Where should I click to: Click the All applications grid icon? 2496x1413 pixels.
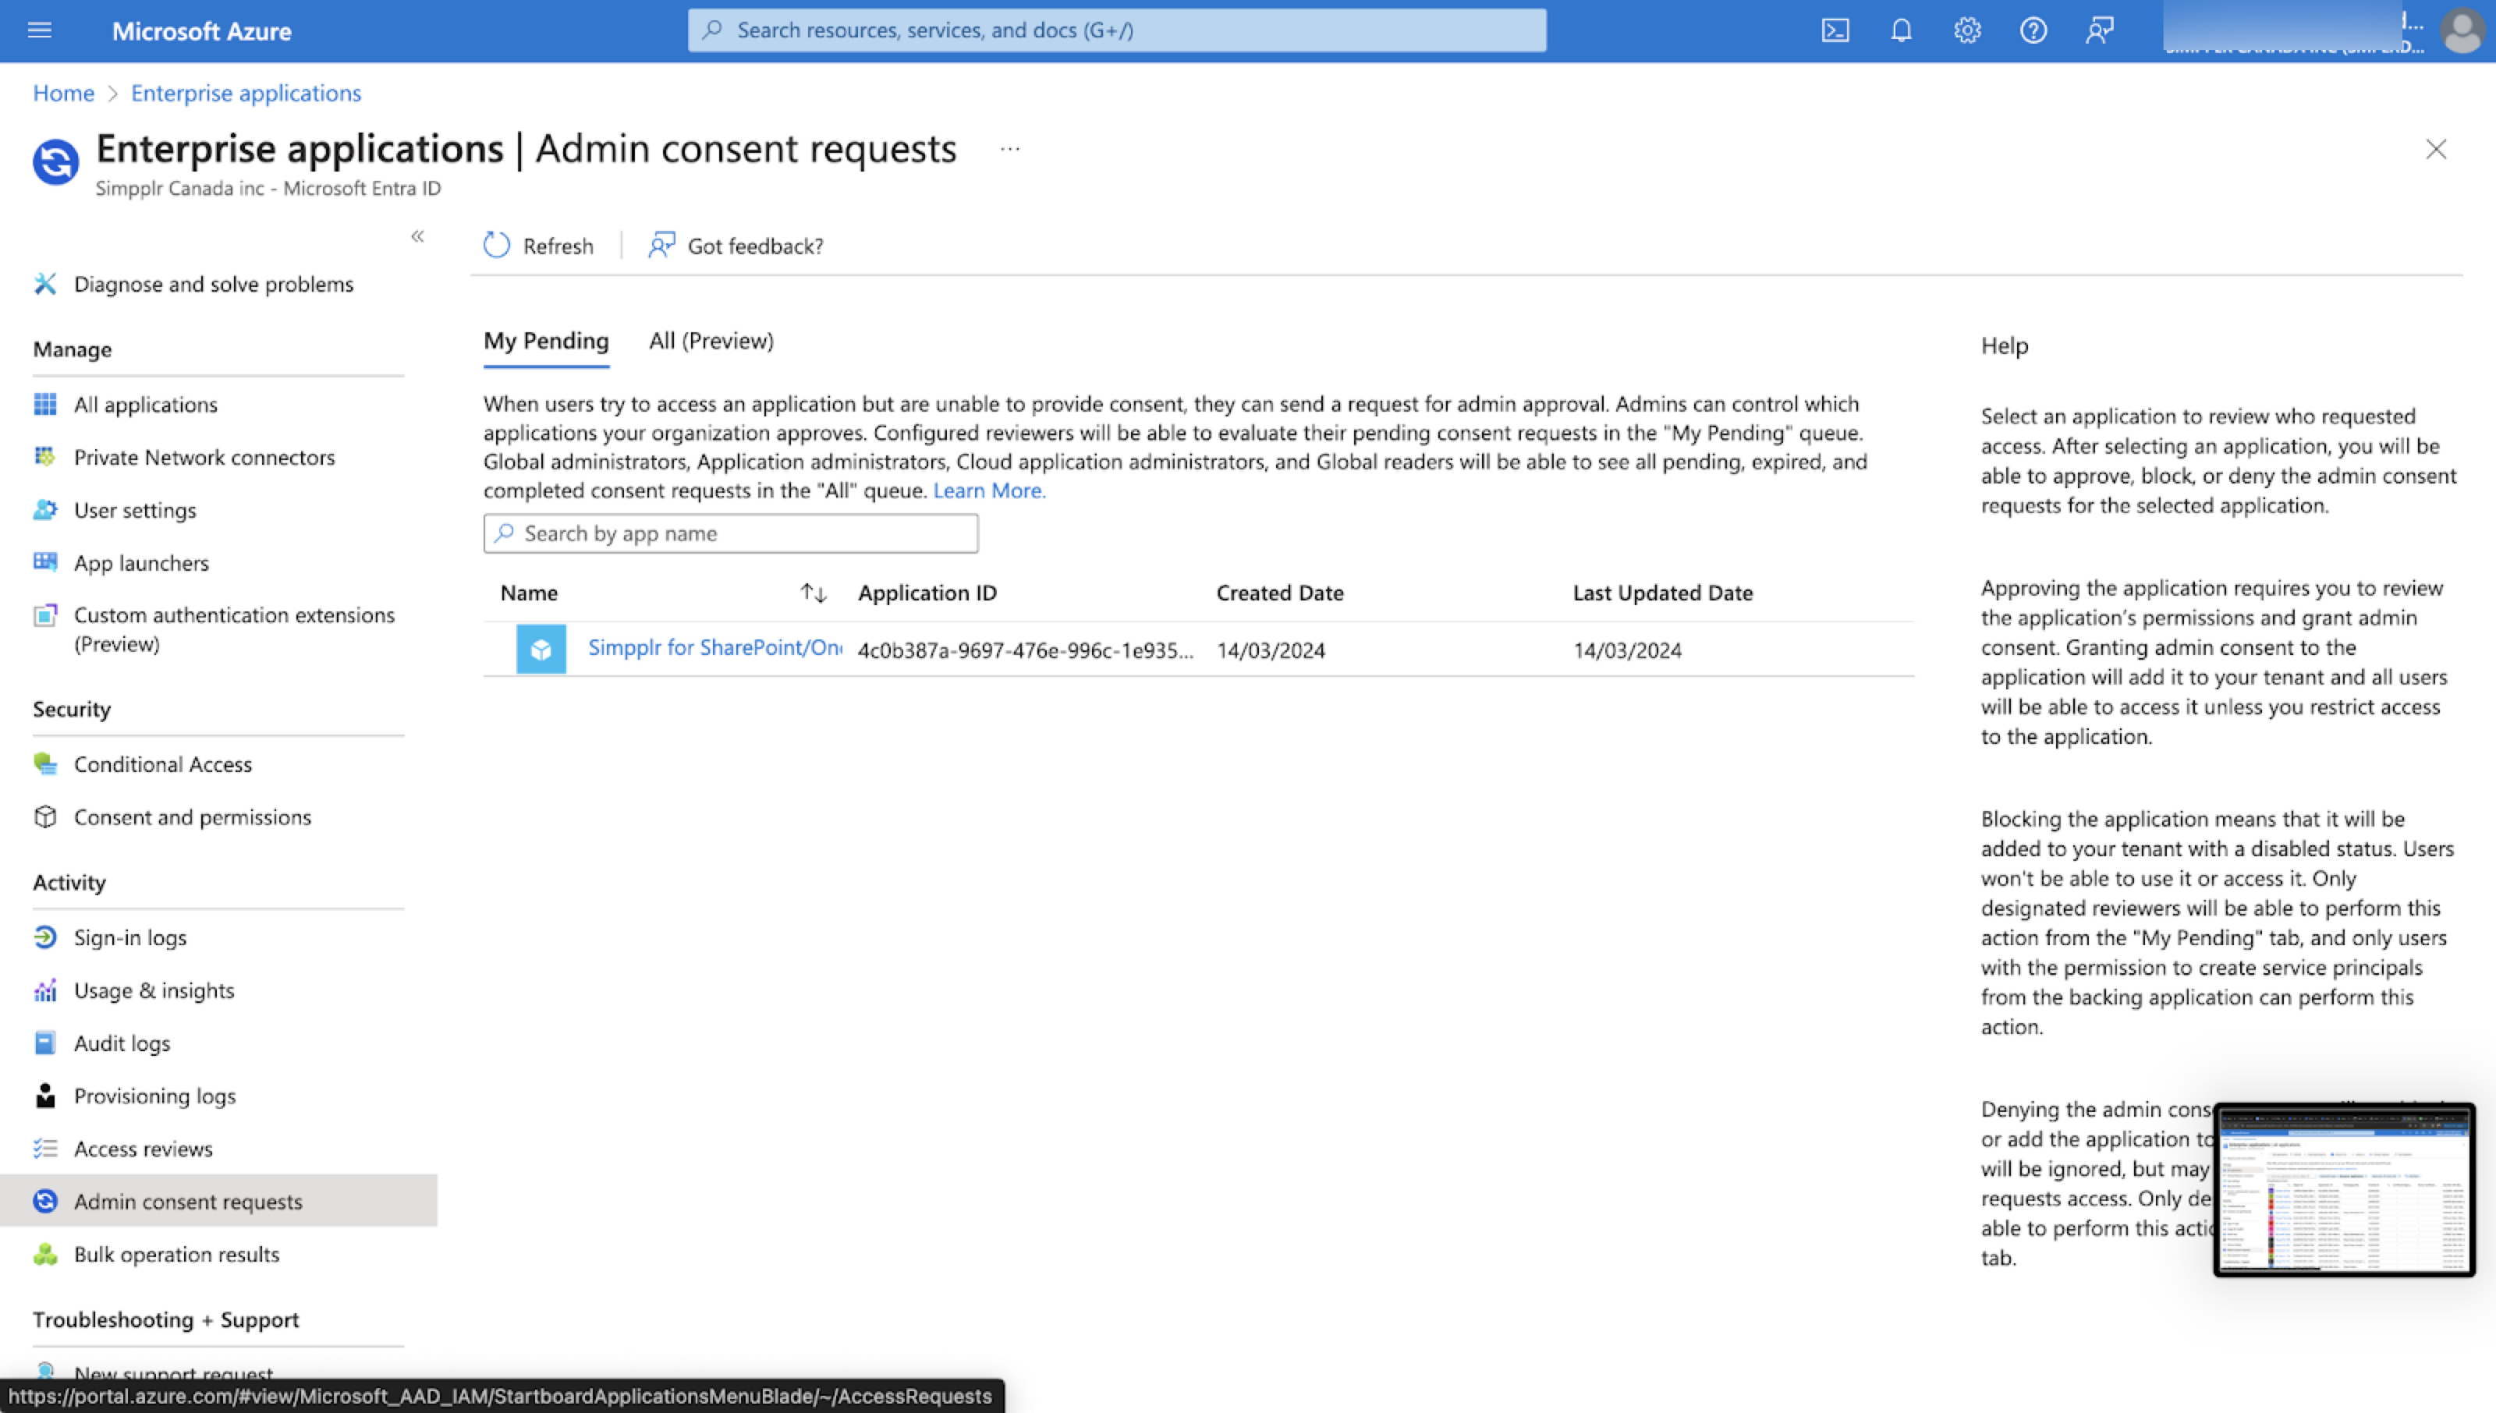pos(44,404)
